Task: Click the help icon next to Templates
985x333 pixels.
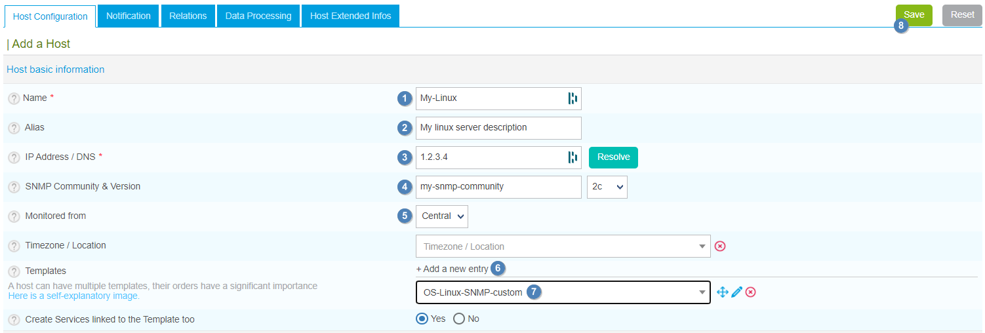Action: tap(14, 271)
